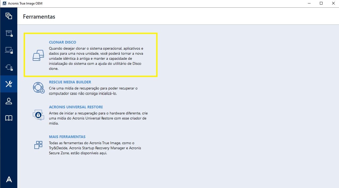Click the text 'Todas as ferramentas do Acronis'
This screenshot has width=339, height=188.
pyautogui.click(x=95, y=148)
